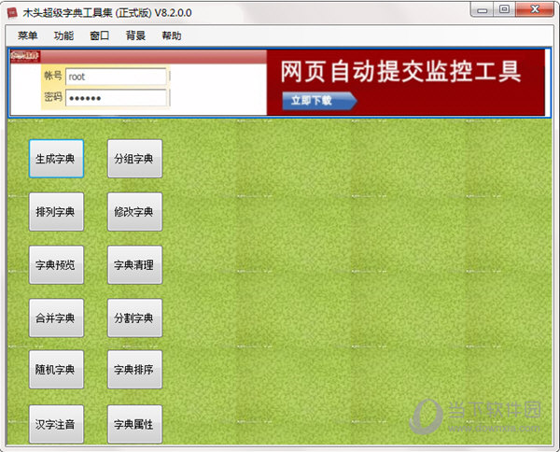This screenshot has width=560, height=452.
Task: Focus the 帐号 input with root
Action: [x=116, y=77]
